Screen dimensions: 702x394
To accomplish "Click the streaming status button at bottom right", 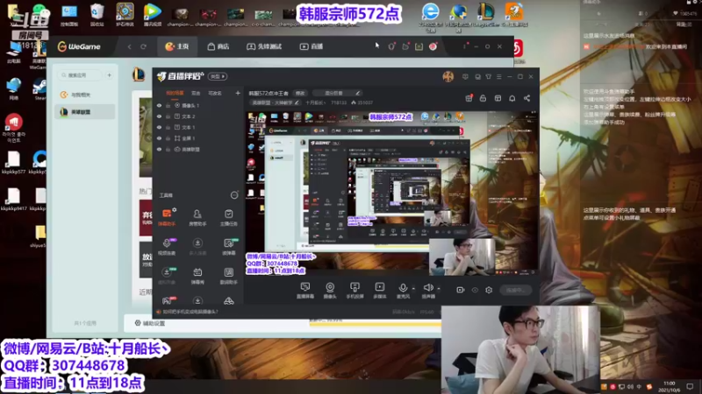I will 515,290.
